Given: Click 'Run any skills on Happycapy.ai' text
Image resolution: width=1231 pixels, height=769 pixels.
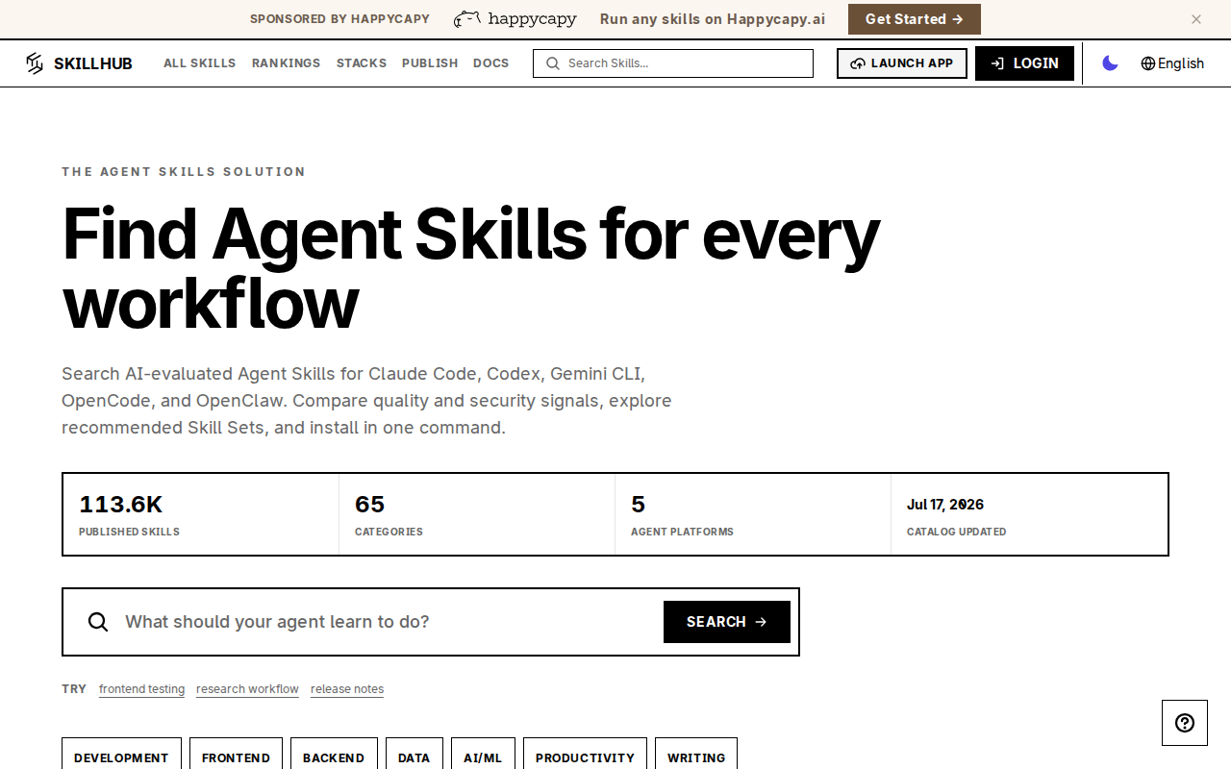Looking at the screenshot, I should (713, 19).
